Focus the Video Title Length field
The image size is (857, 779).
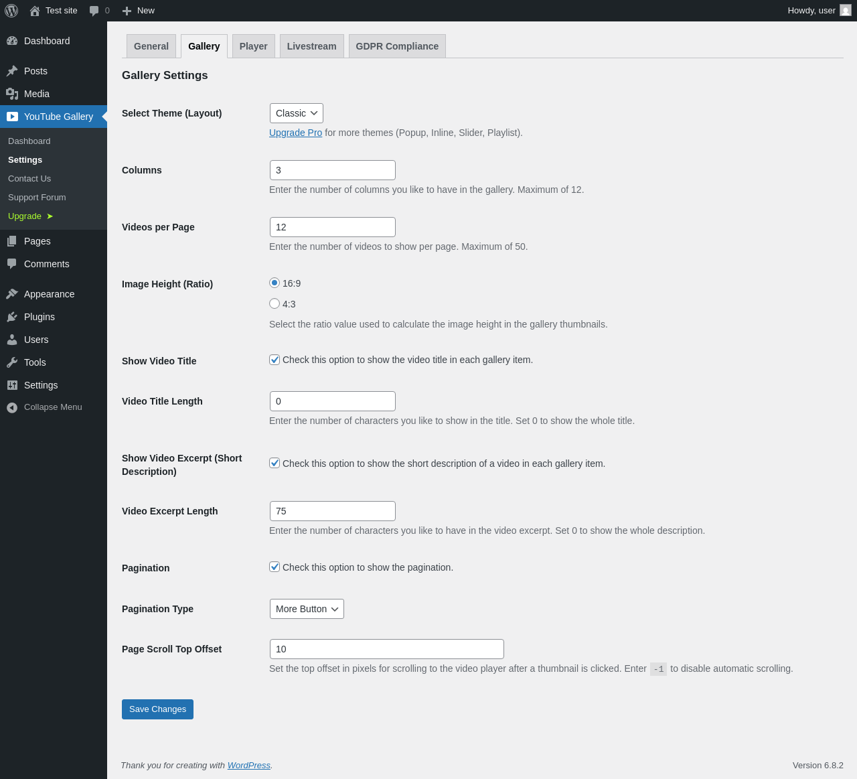pos(333,401)
